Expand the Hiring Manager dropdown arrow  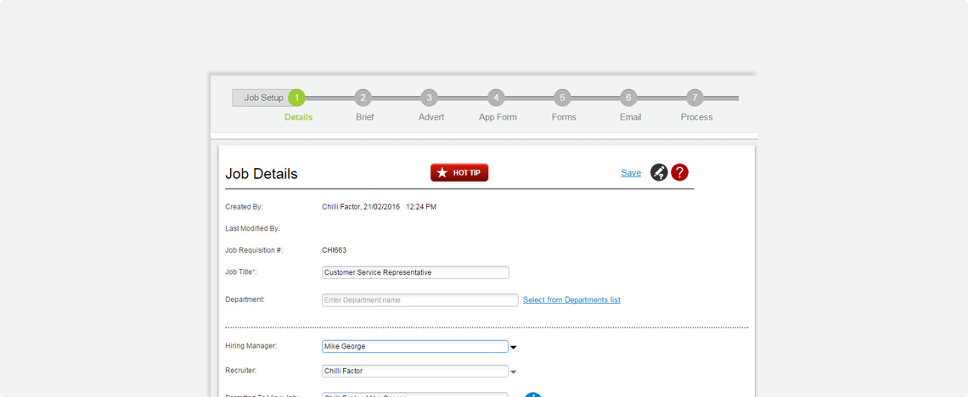tap(514, 347)
